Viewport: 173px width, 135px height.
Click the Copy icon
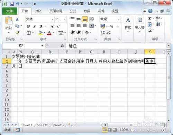(17, 26)
